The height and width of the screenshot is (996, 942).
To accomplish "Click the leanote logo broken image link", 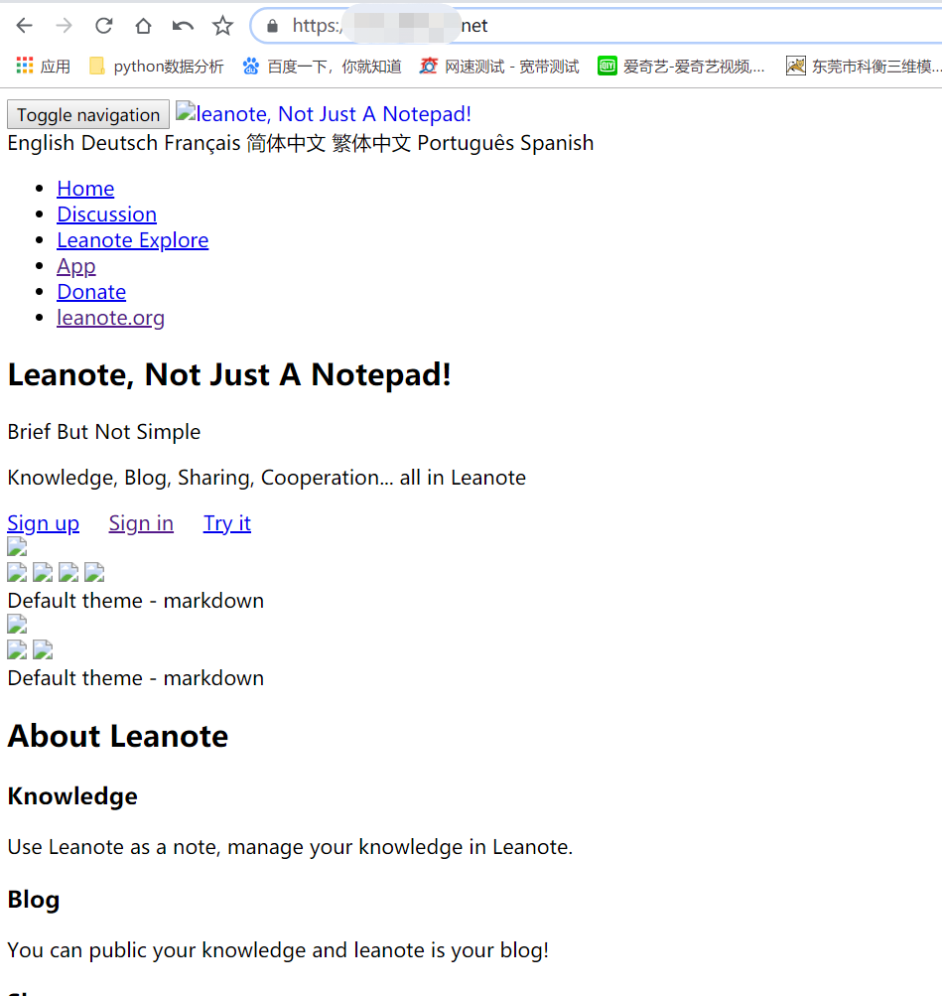I will pyautogui.click(x=323, y=114).
